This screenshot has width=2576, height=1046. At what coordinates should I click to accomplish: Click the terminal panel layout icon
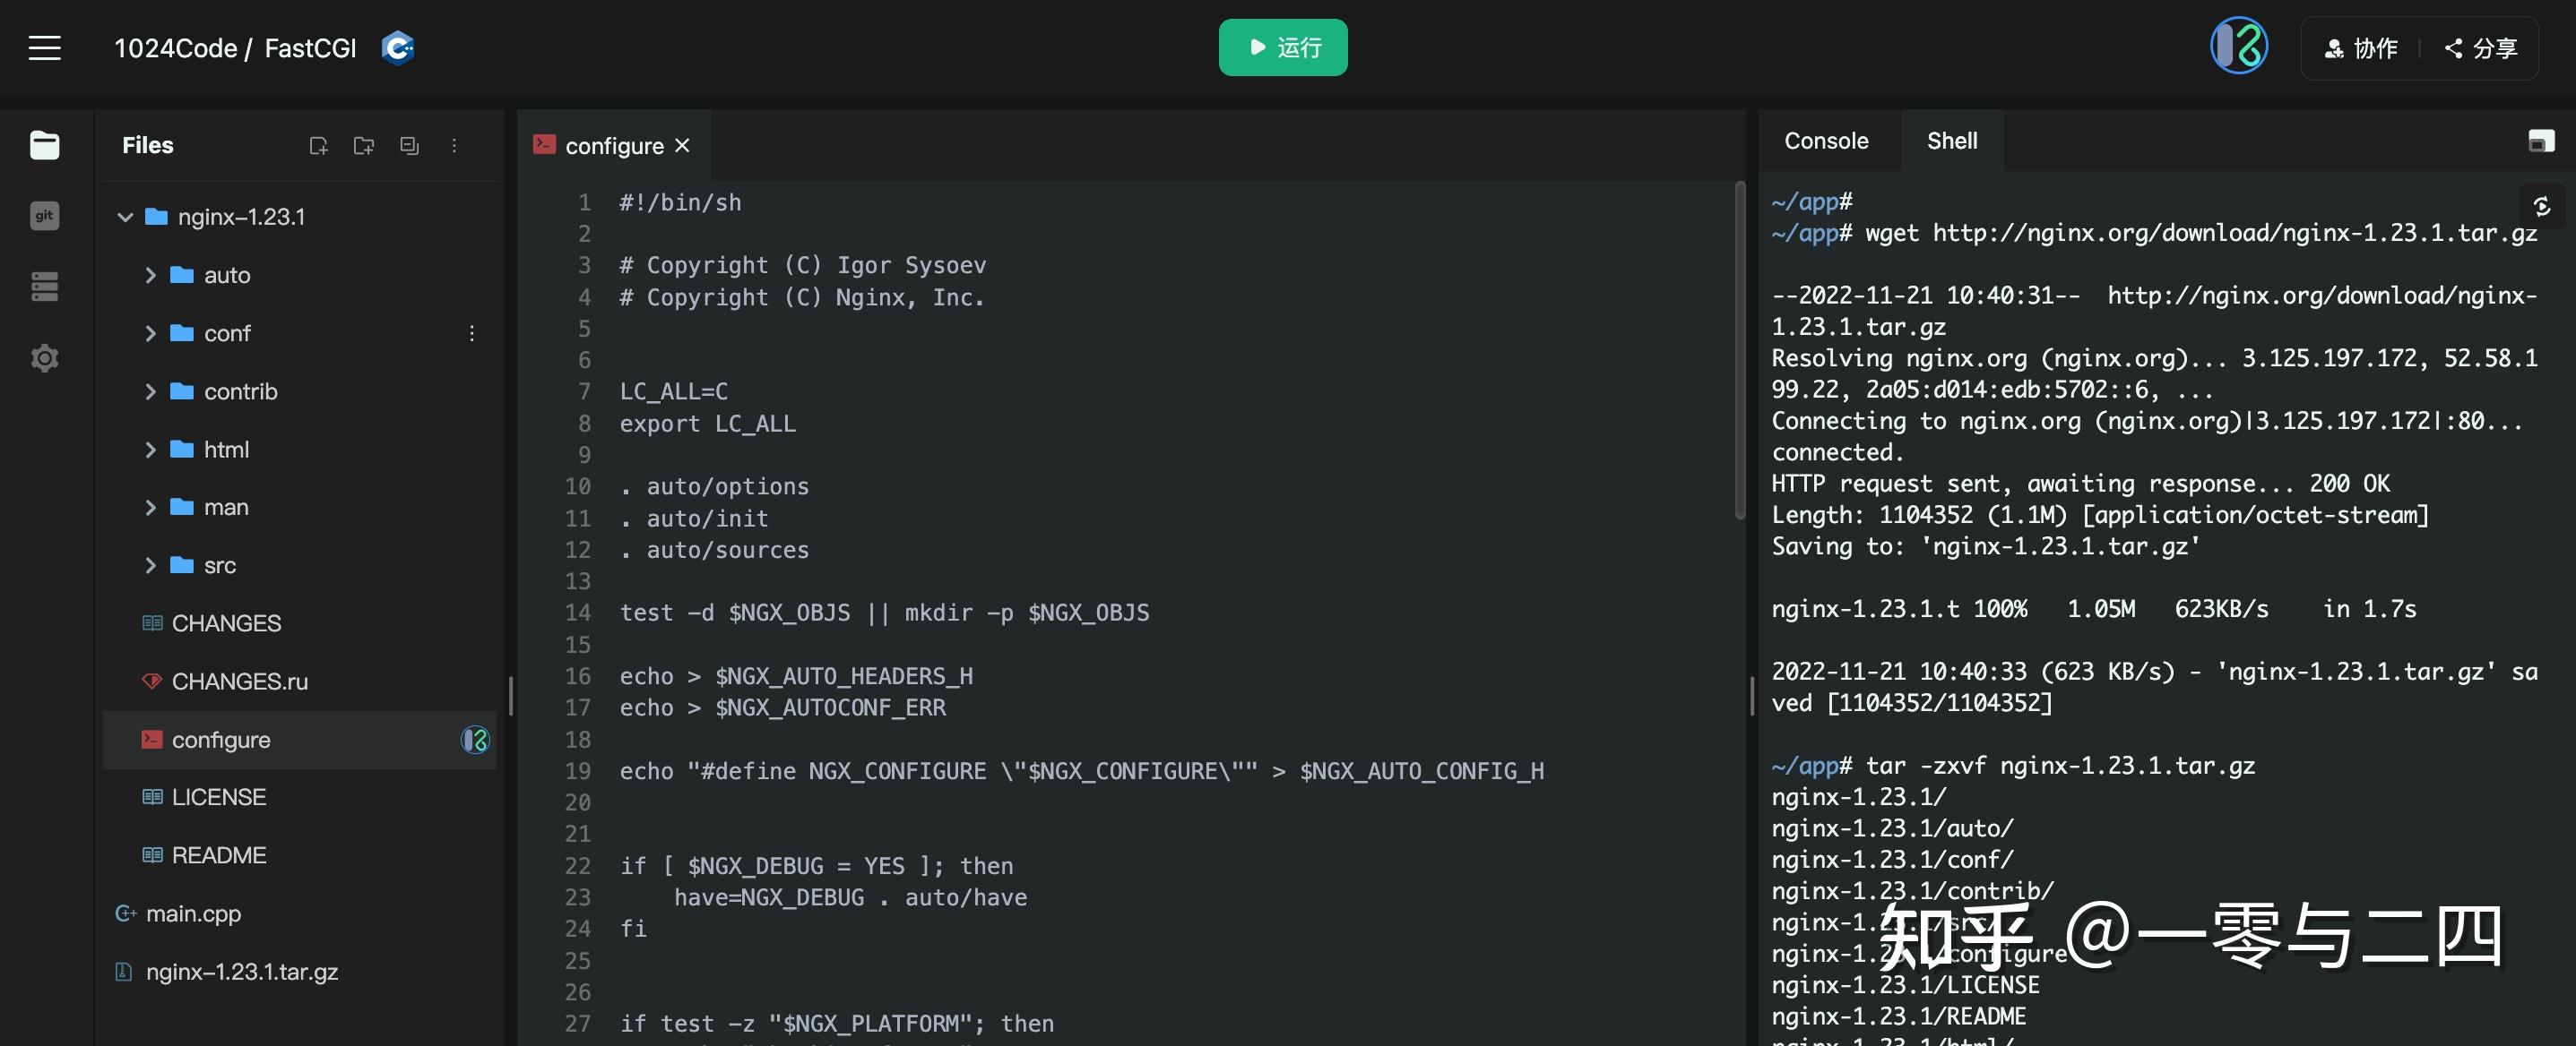click(x=2541, y=141)
